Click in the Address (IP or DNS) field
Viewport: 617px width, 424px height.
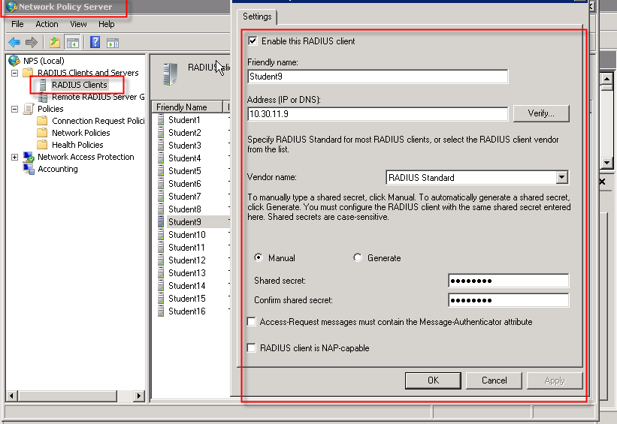[x=378, y=114]
